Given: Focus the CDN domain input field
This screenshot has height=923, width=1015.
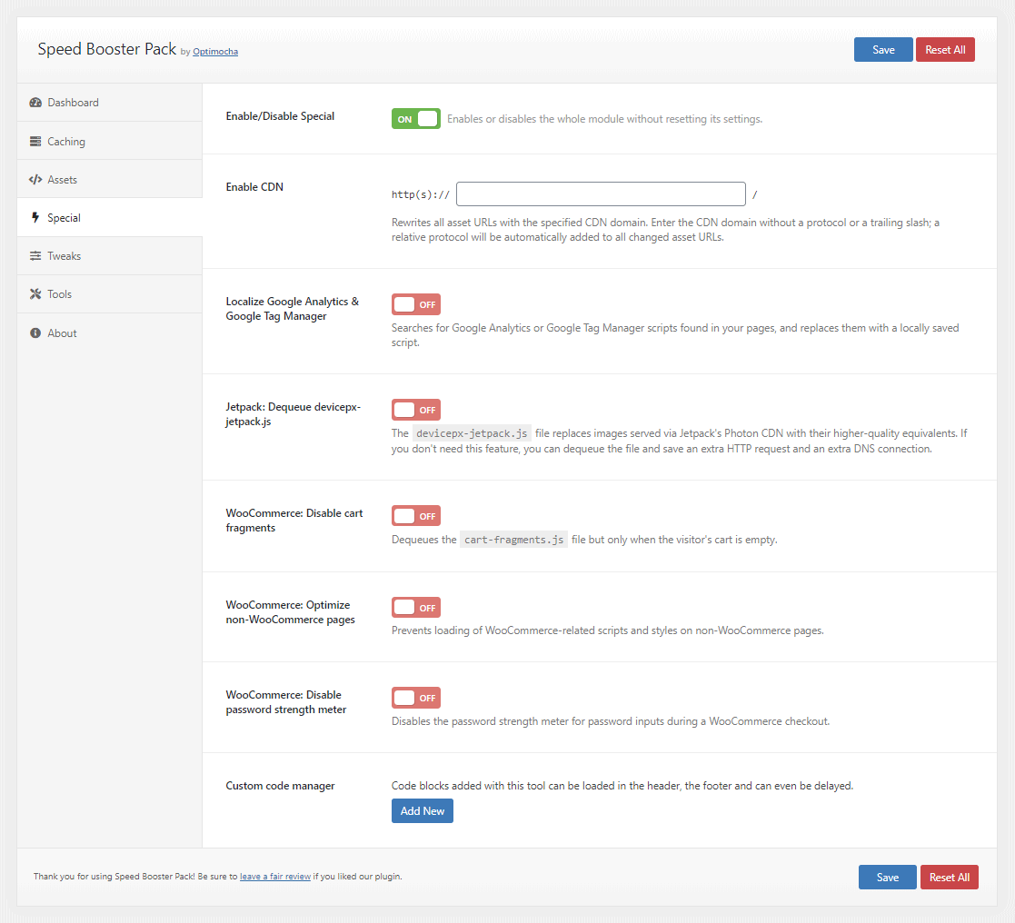Looking at the screenshot, I should pos(601,194).
